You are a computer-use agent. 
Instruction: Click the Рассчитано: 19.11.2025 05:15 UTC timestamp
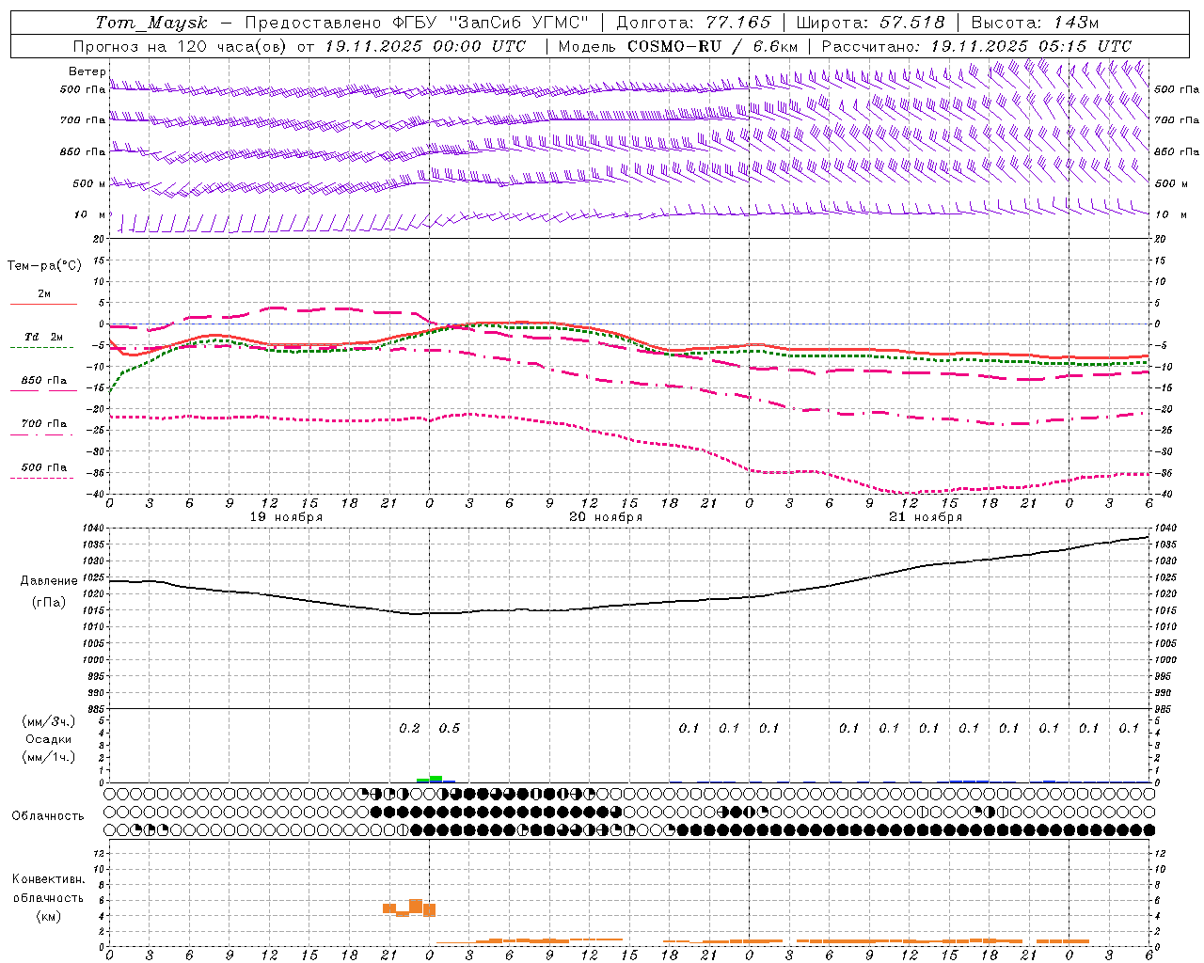[976, 46]
